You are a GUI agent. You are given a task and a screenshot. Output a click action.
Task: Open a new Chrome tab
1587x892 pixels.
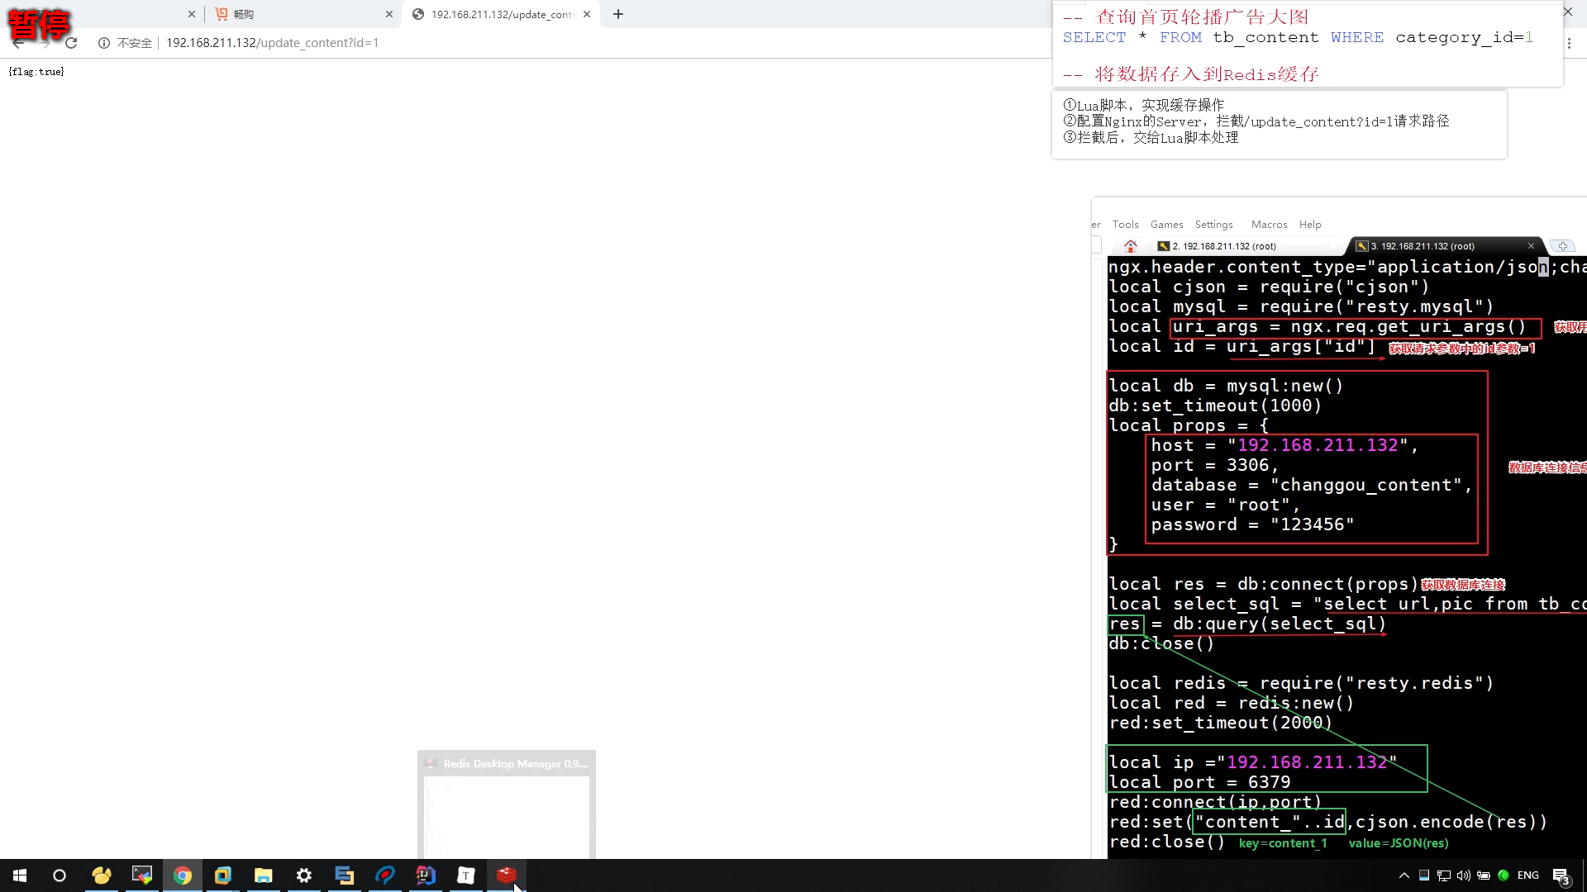618,14
